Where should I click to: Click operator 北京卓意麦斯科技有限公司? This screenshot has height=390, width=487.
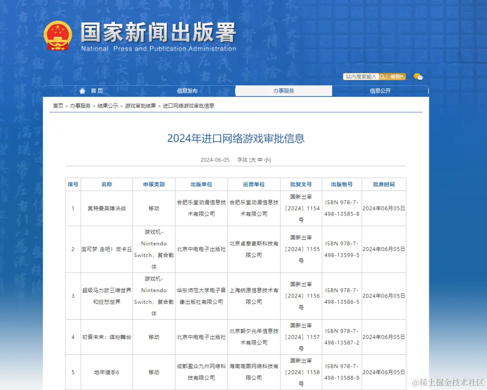254,249
